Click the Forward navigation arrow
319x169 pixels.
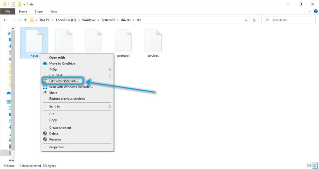[13, 20]
